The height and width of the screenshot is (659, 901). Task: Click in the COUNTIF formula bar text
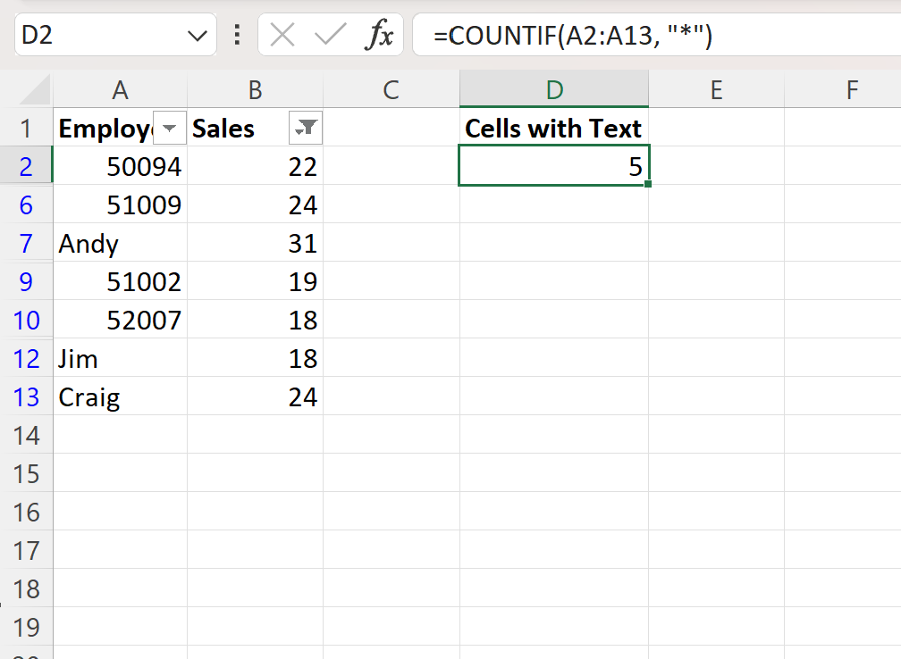pyautogui.click(x=573, y=36)
